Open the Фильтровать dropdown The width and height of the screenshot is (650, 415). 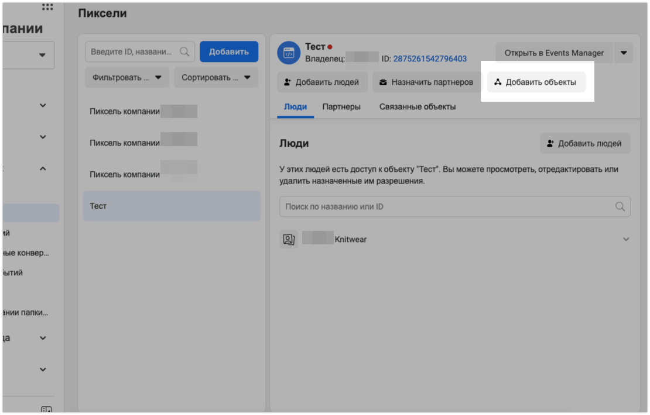coord(127,77)
